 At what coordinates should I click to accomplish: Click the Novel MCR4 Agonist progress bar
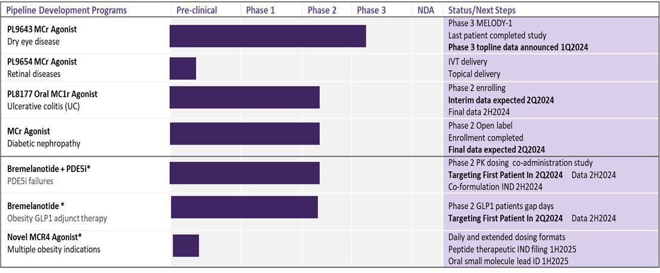pyautogui.click(x=186, y=246)
